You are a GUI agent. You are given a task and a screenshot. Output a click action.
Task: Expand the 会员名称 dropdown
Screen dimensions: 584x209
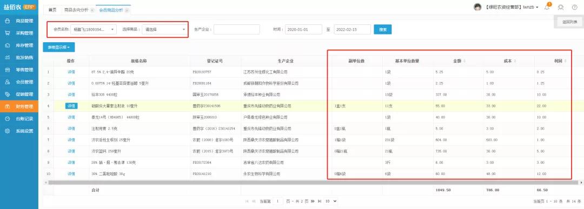click(x=94, y=29)
